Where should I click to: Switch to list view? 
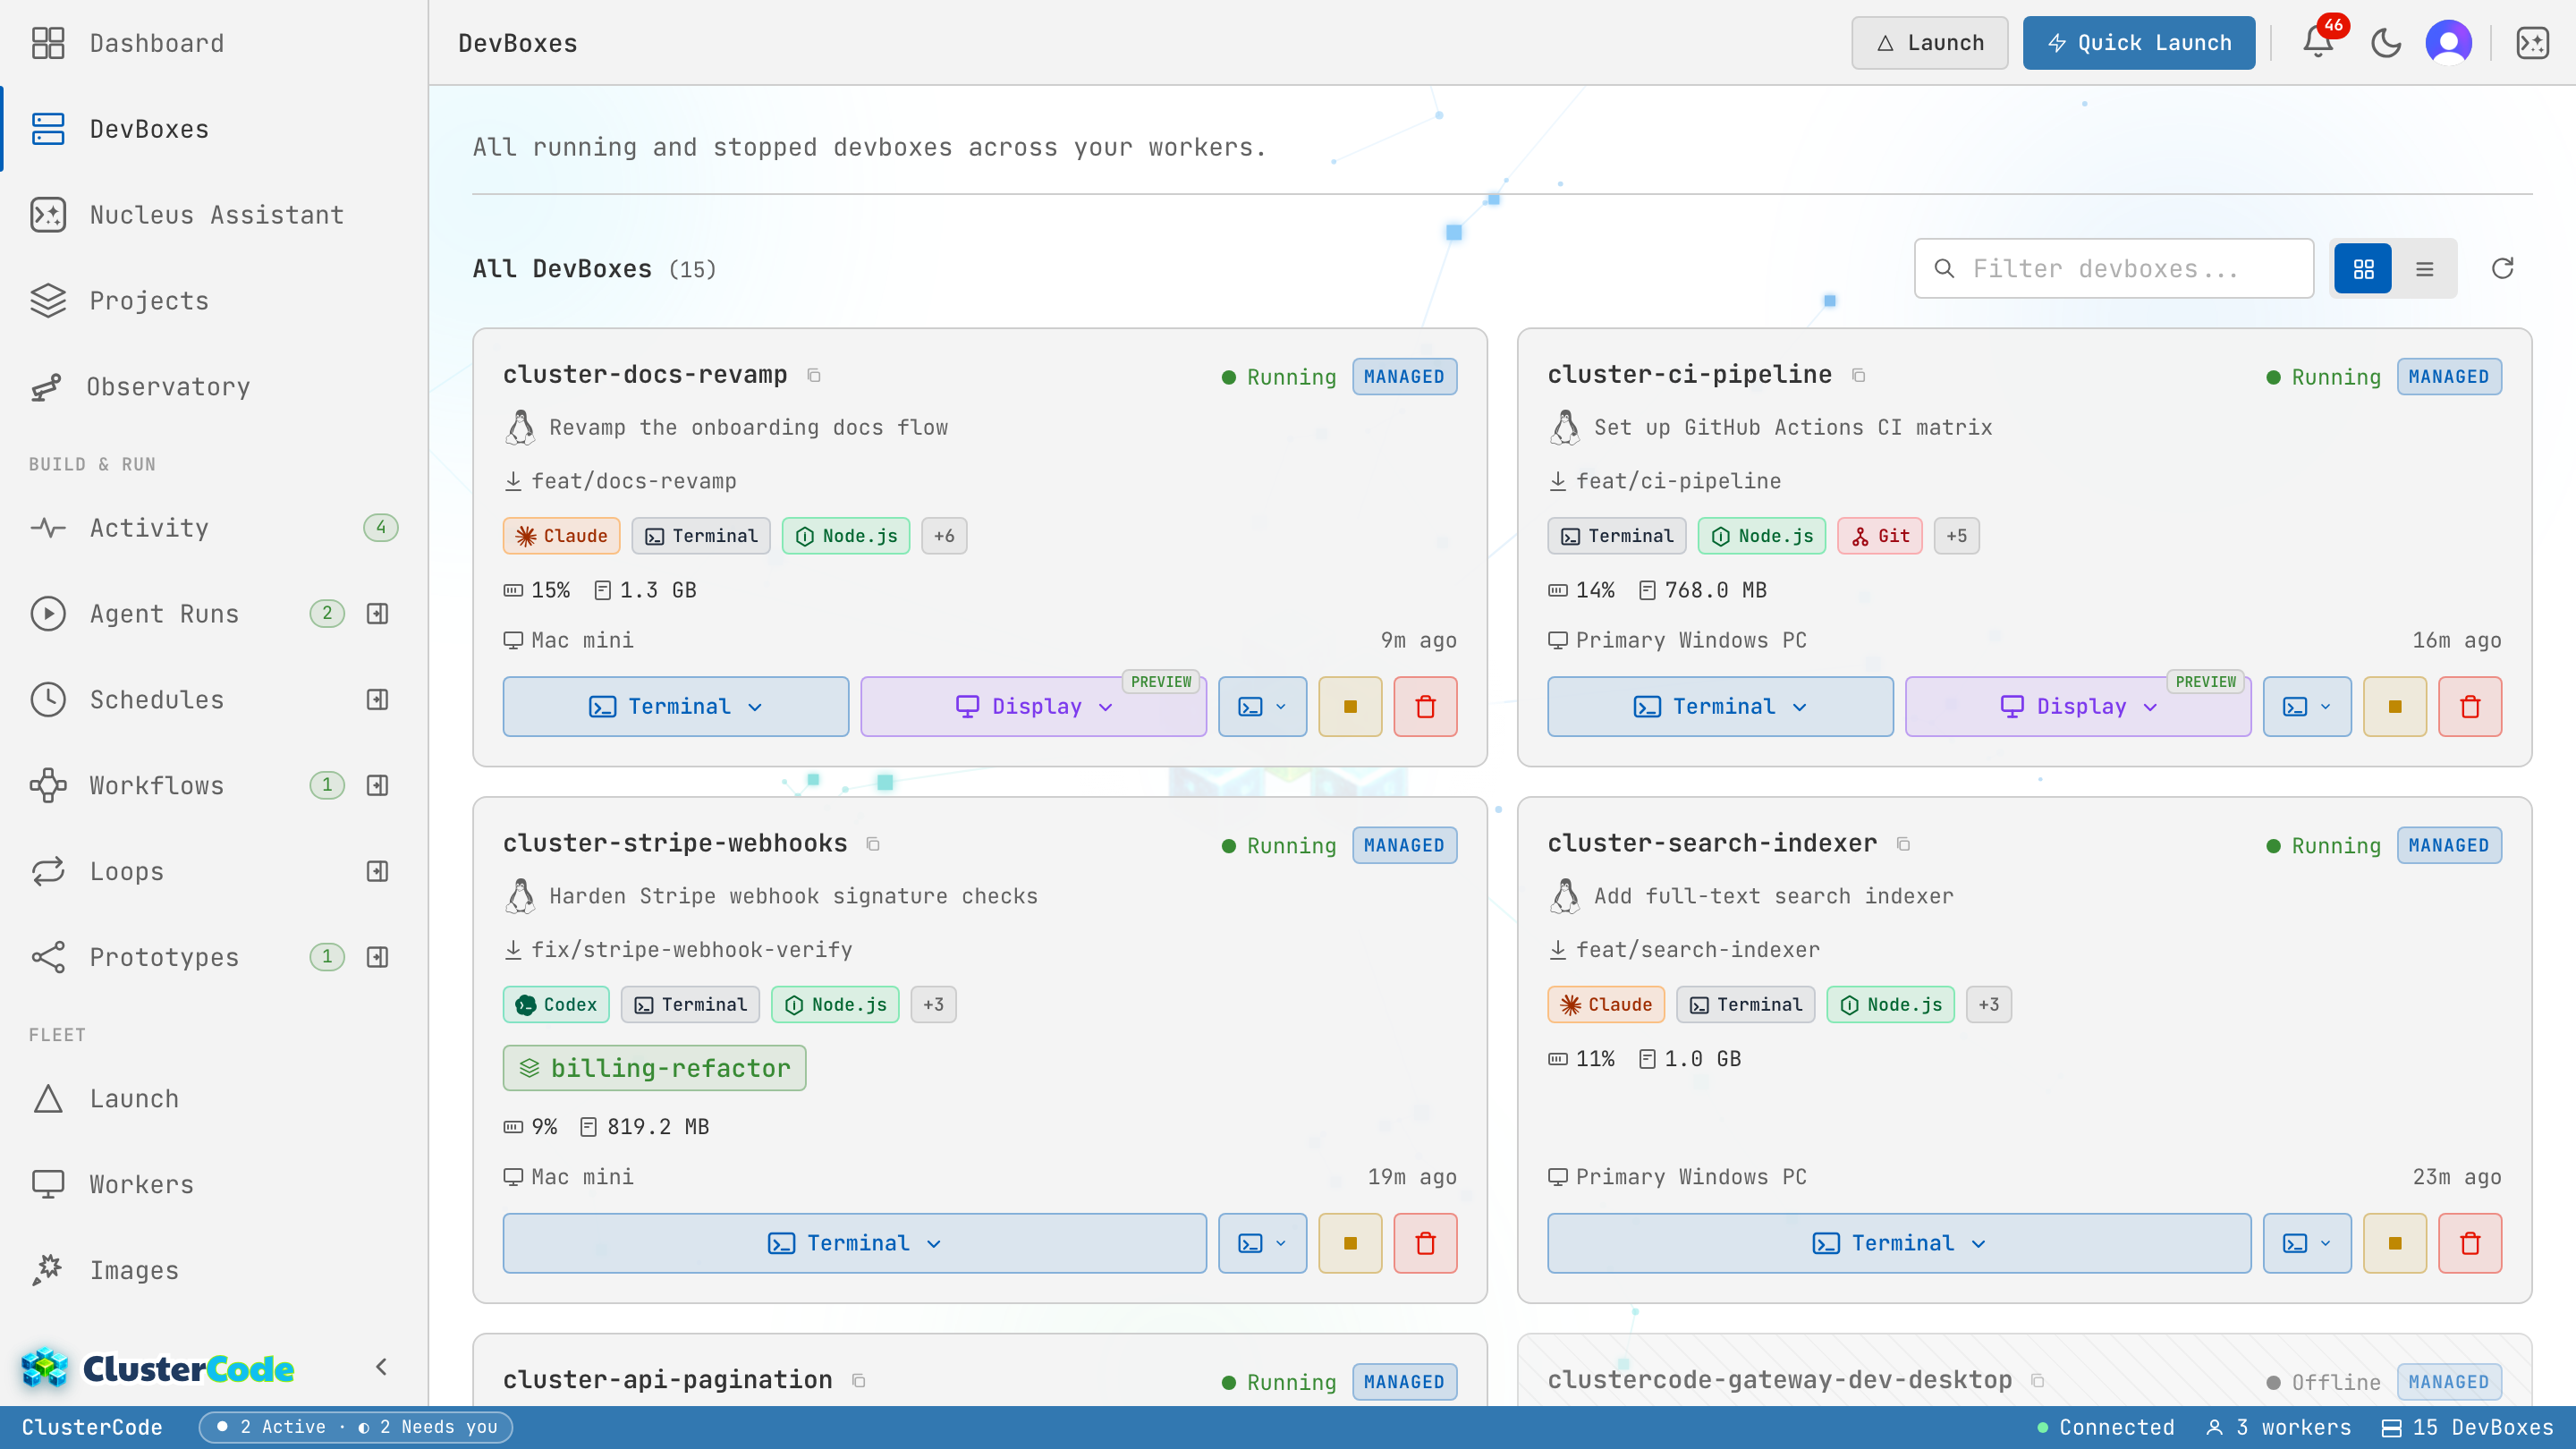pos(2425,268)
